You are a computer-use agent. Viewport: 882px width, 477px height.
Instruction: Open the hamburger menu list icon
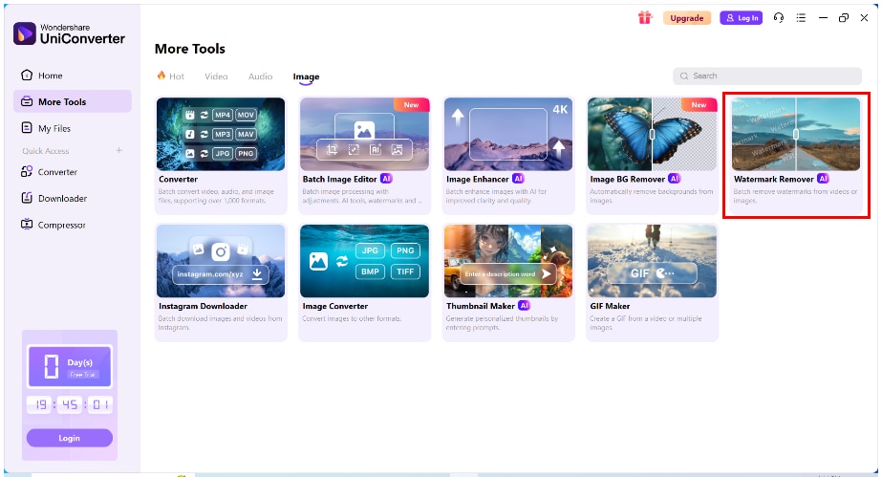[x=801, y=18]
